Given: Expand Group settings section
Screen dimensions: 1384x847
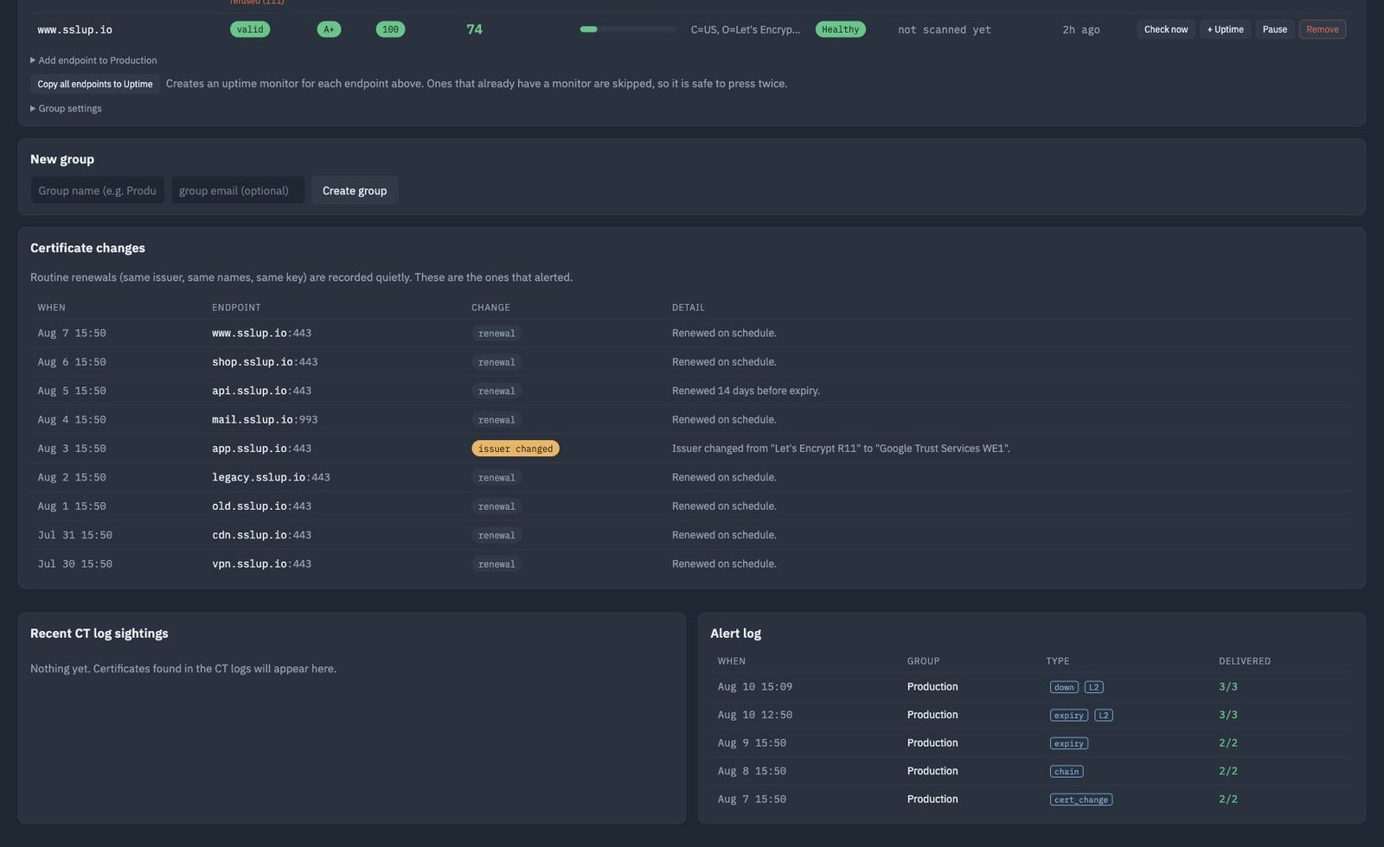Looking at the screenshot, I should [x=66, y=109].
